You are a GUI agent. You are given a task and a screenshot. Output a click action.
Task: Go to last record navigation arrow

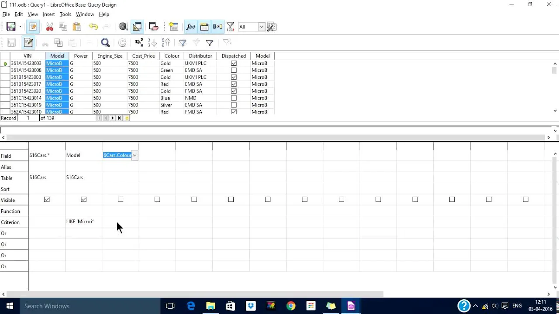tap(120, 118)
